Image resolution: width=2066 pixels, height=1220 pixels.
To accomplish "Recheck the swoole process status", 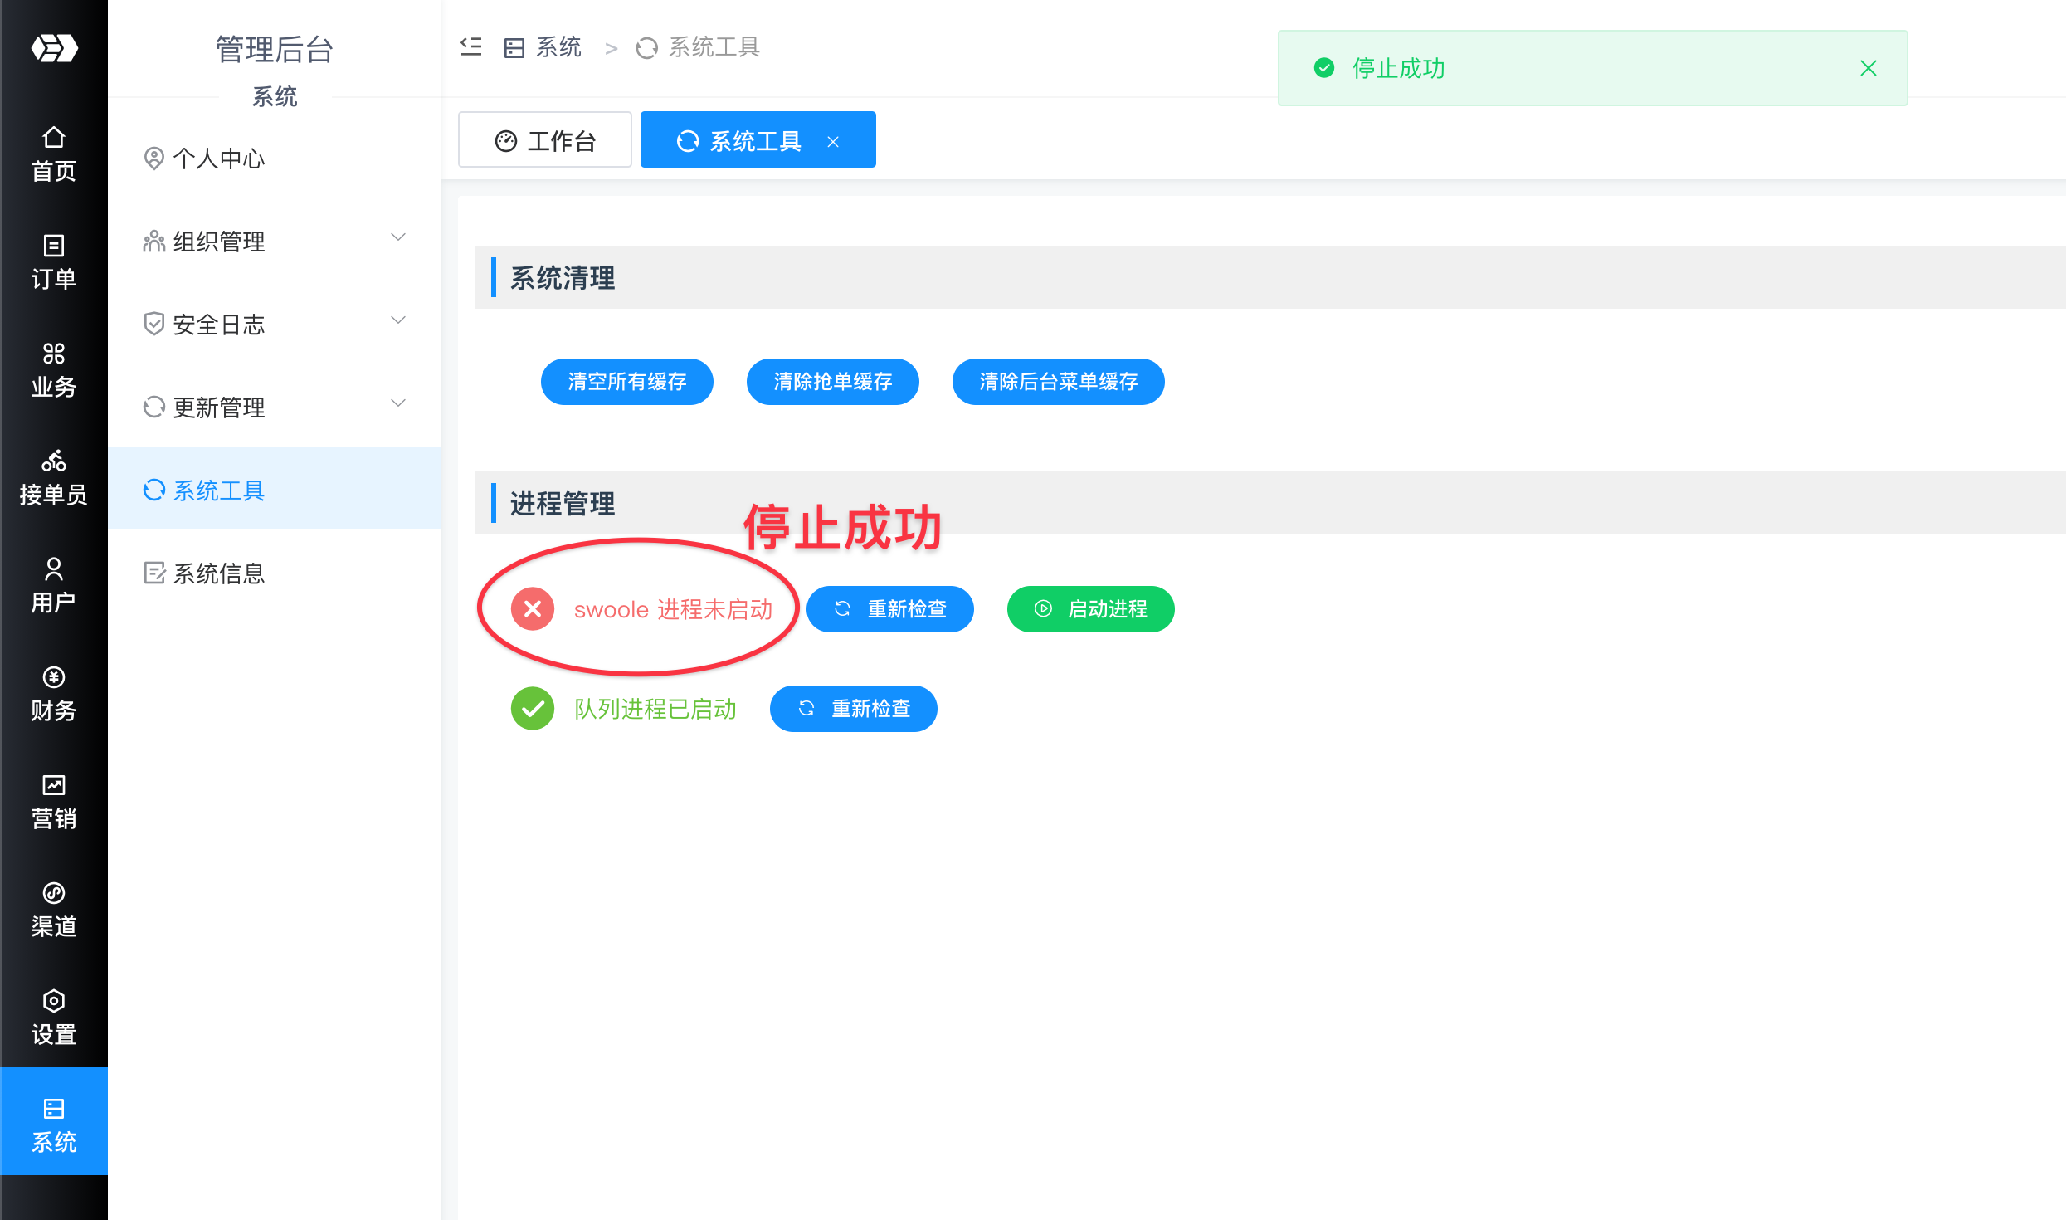I will 890,609.
